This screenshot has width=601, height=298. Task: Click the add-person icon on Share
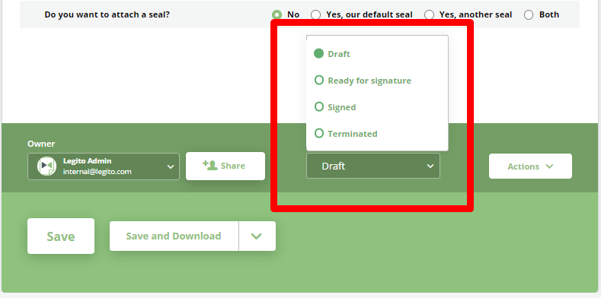(210, 165)
